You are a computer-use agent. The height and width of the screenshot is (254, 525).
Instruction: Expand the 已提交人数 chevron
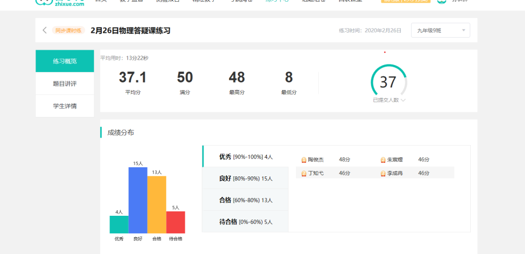[403, 101]
